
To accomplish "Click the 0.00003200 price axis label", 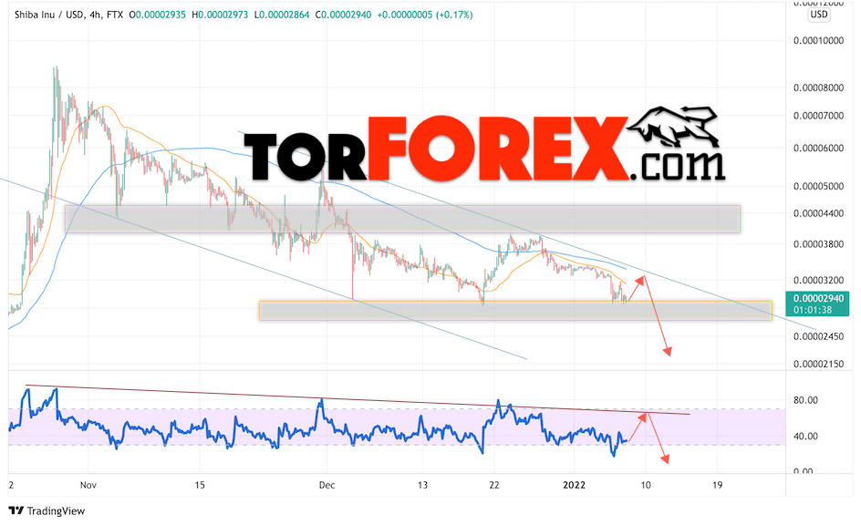I will (x=818, y=281).
